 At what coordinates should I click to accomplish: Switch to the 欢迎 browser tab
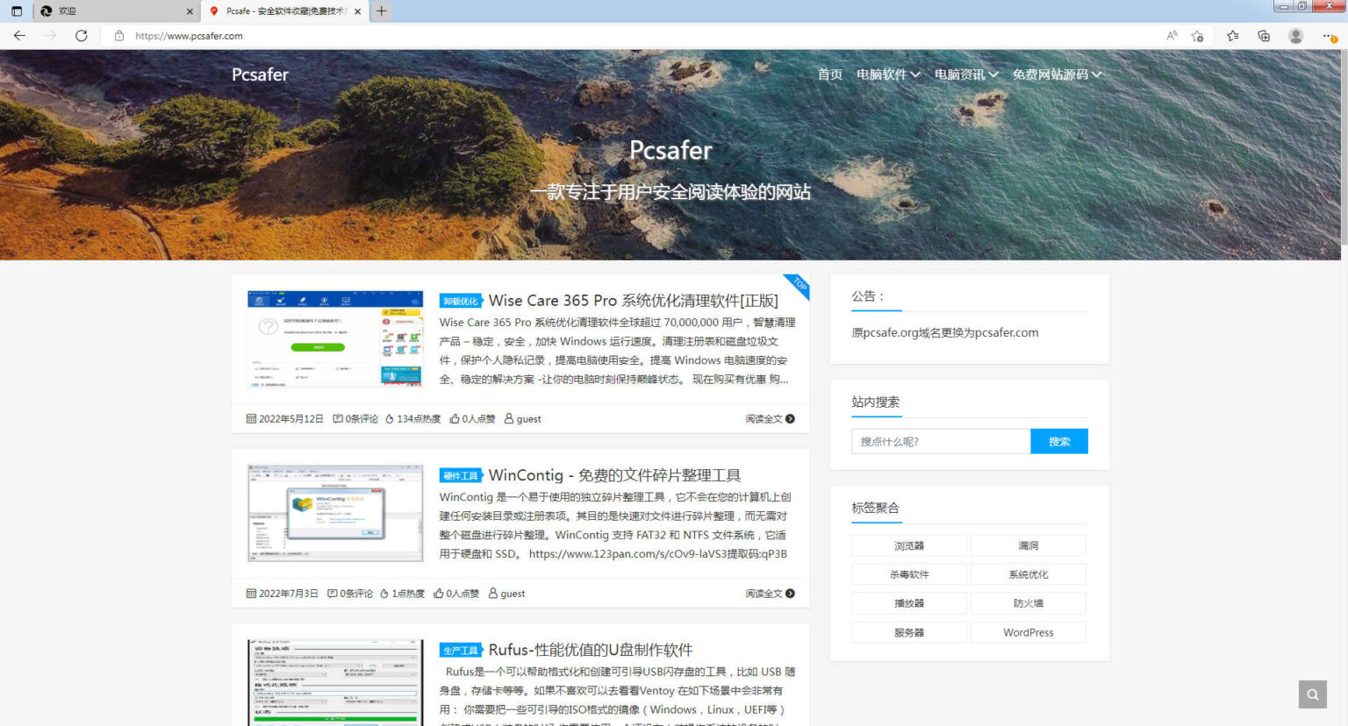point(114,11)
